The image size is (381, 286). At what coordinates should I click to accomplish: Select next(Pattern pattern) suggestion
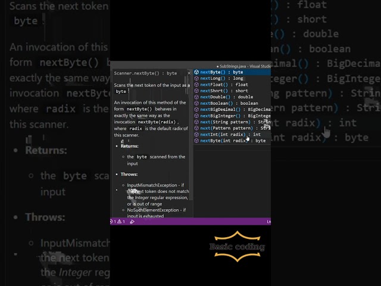coord(232,128)
